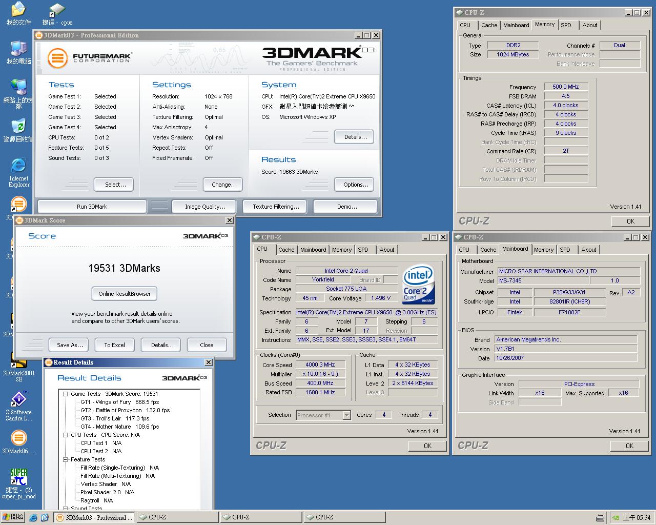Open Details in 3DMark Score window
The image size is (656, 525).
[161, 345]
